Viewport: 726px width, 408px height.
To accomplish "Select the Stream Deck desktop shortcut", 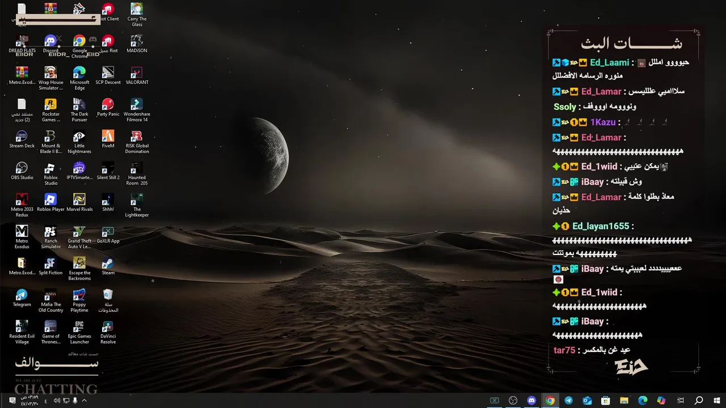I will 22,139.
